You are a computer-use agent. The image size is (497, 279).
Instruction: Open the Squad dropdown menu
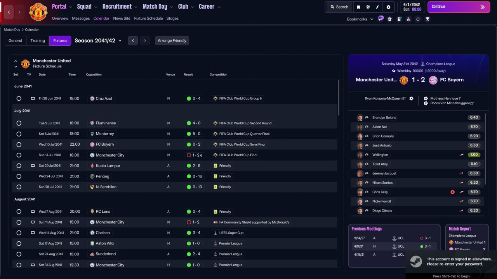[87, 7]
